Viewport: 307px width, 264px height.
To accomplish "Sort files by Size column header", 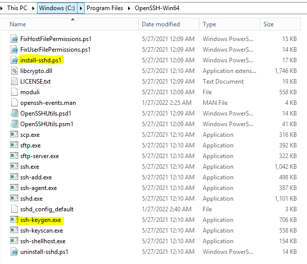I will (x=280, y=24).
